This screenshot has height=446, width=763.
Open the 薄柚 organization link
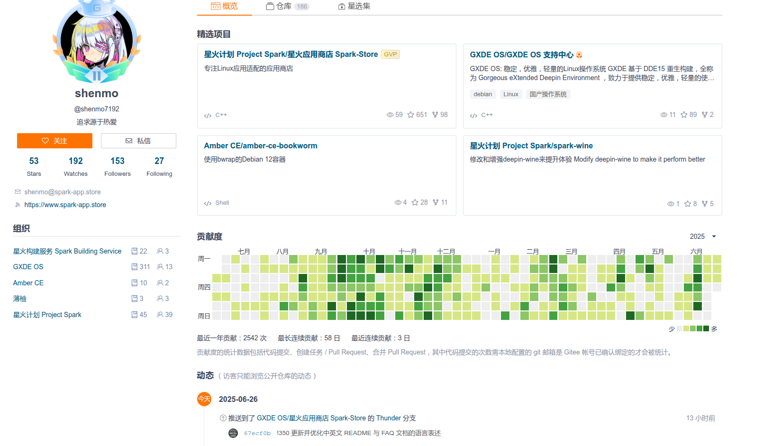(19, 299)
